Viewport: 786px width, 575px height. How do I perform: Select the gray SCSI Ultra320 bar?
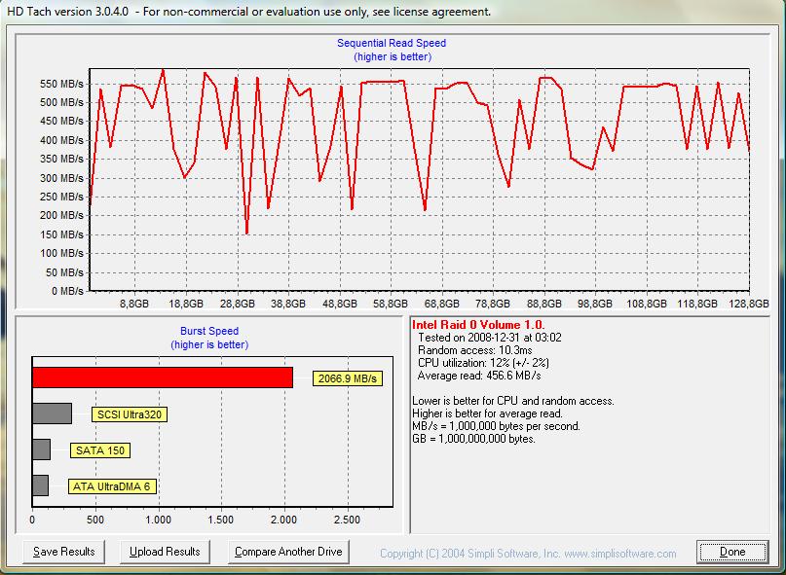pos(53,413)
